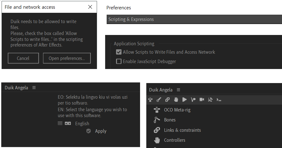Open the Scripting & Expressions preferences dropdown
Screen dimensions: 282x148
coord(194,19)
